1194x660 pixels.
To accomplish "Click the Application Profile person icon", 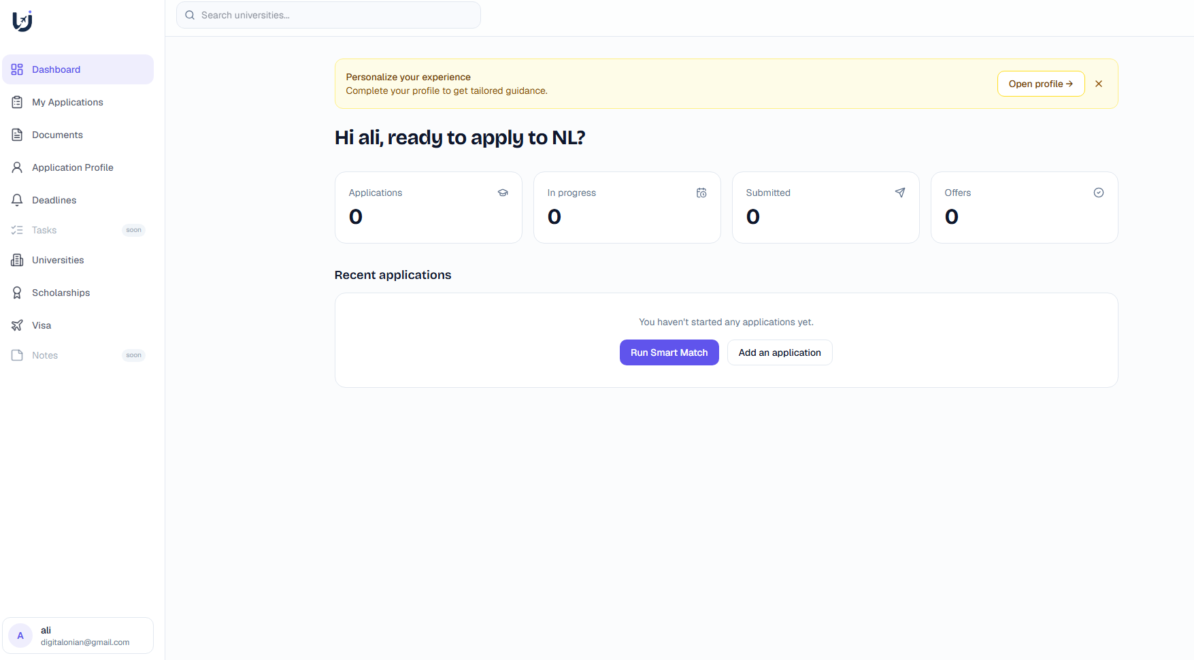I will pos(17,167).
